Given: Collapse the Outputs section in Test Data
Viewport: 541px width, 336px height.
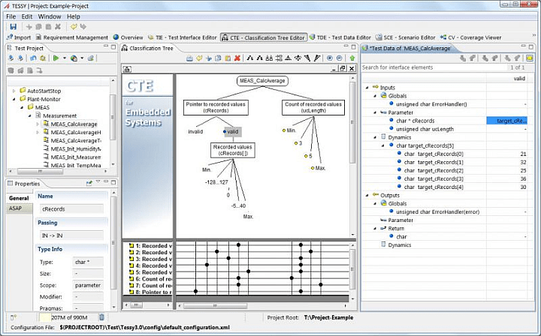Looking at the screenshot, I should coord(366,194).
